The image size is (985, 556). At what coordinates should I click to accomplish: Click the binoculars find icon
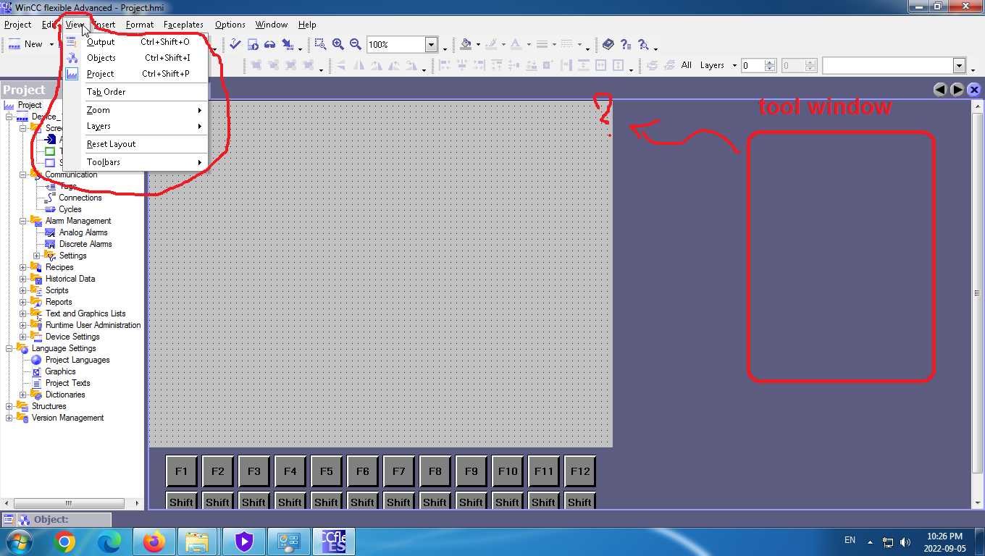pos(269,44)
